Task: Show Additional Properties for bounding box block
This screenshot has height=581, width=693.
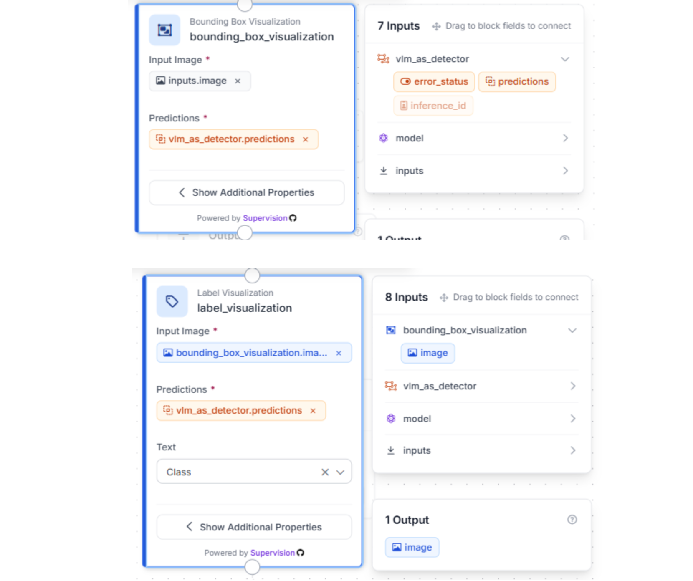Action: coord(247,192)
